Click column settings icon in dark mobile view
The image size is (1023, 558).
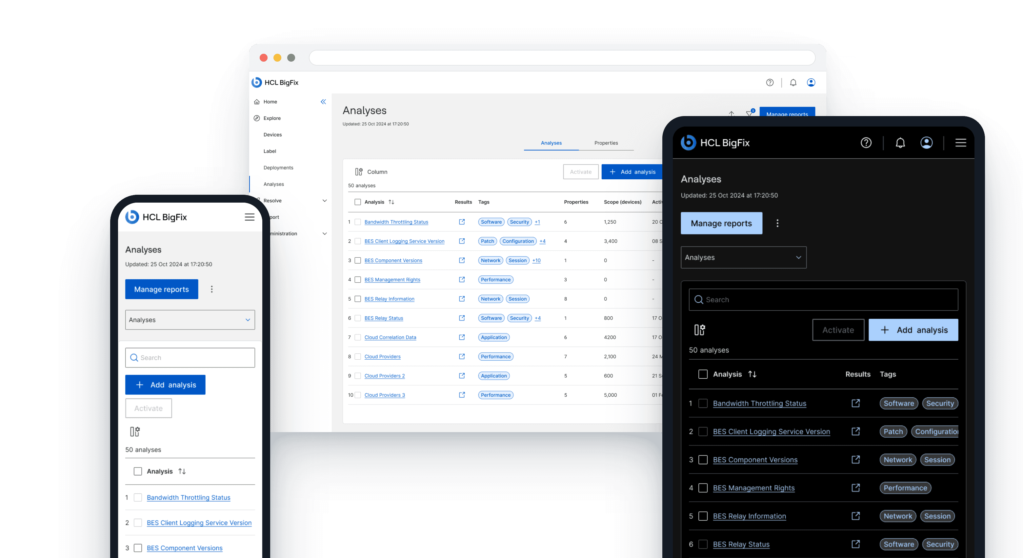coord(700,329)
